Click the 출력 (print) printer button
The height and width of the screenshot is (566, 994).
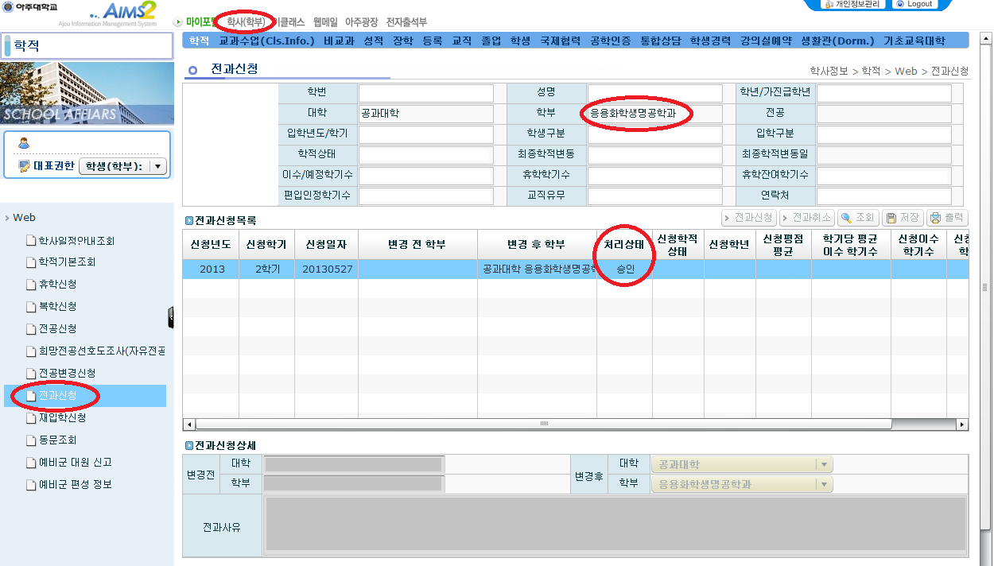coord(946,218)
